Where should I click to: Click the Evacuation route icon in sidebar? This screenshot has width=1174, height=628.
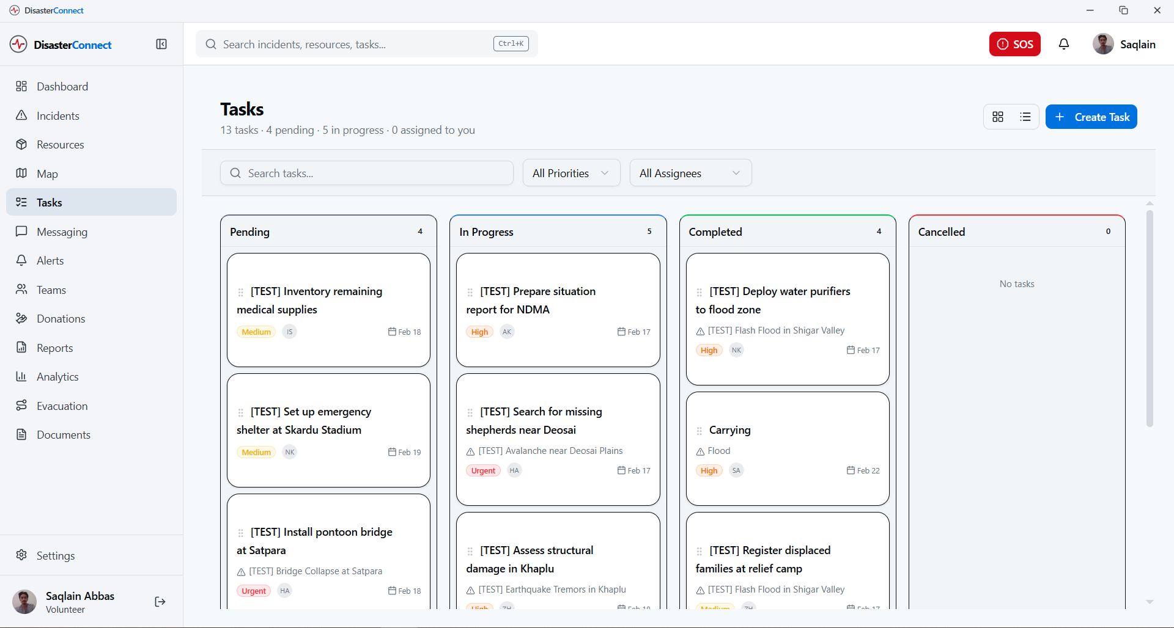pyautogui.click(x=21, y=406)
